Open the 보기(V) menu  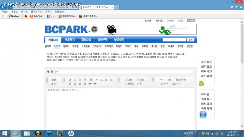coord(25,12)
